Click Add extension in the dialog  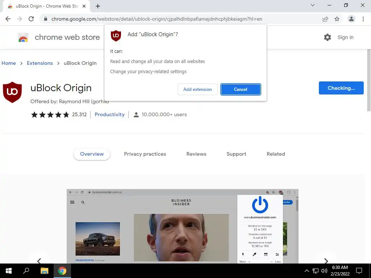click(x=197, y=89)
